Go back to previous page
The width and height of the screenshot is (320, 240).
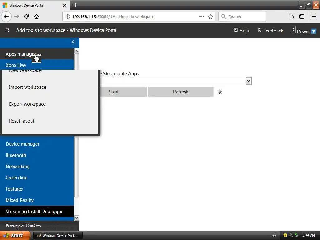tap(6, 17)
